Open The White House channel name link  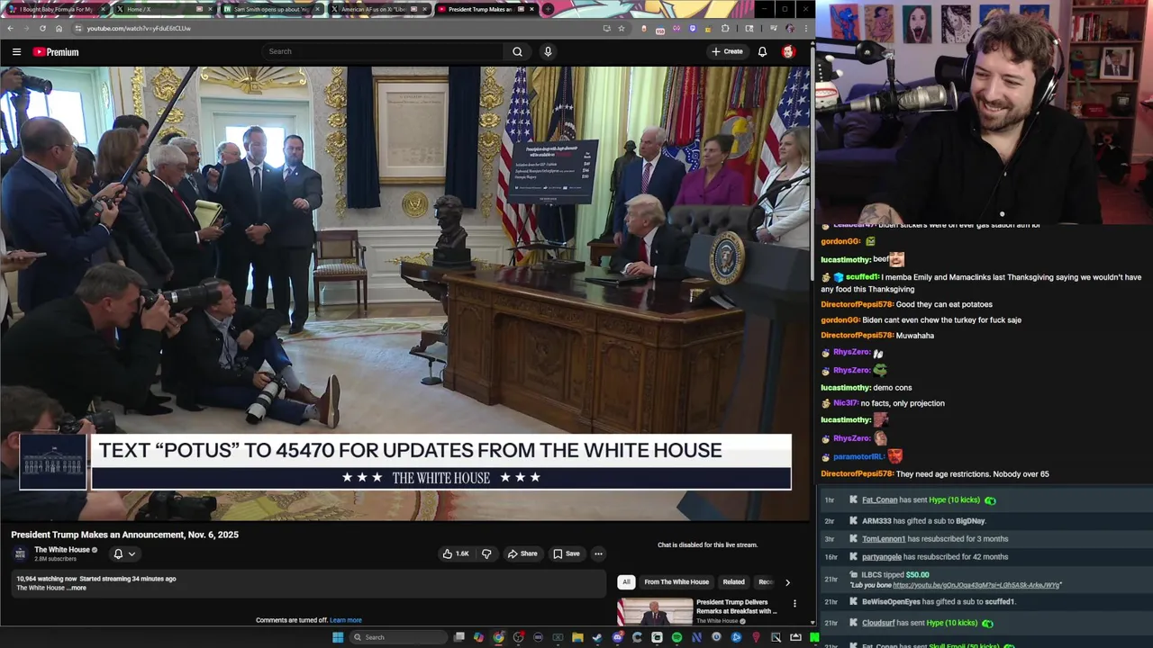tap(62, 550)
